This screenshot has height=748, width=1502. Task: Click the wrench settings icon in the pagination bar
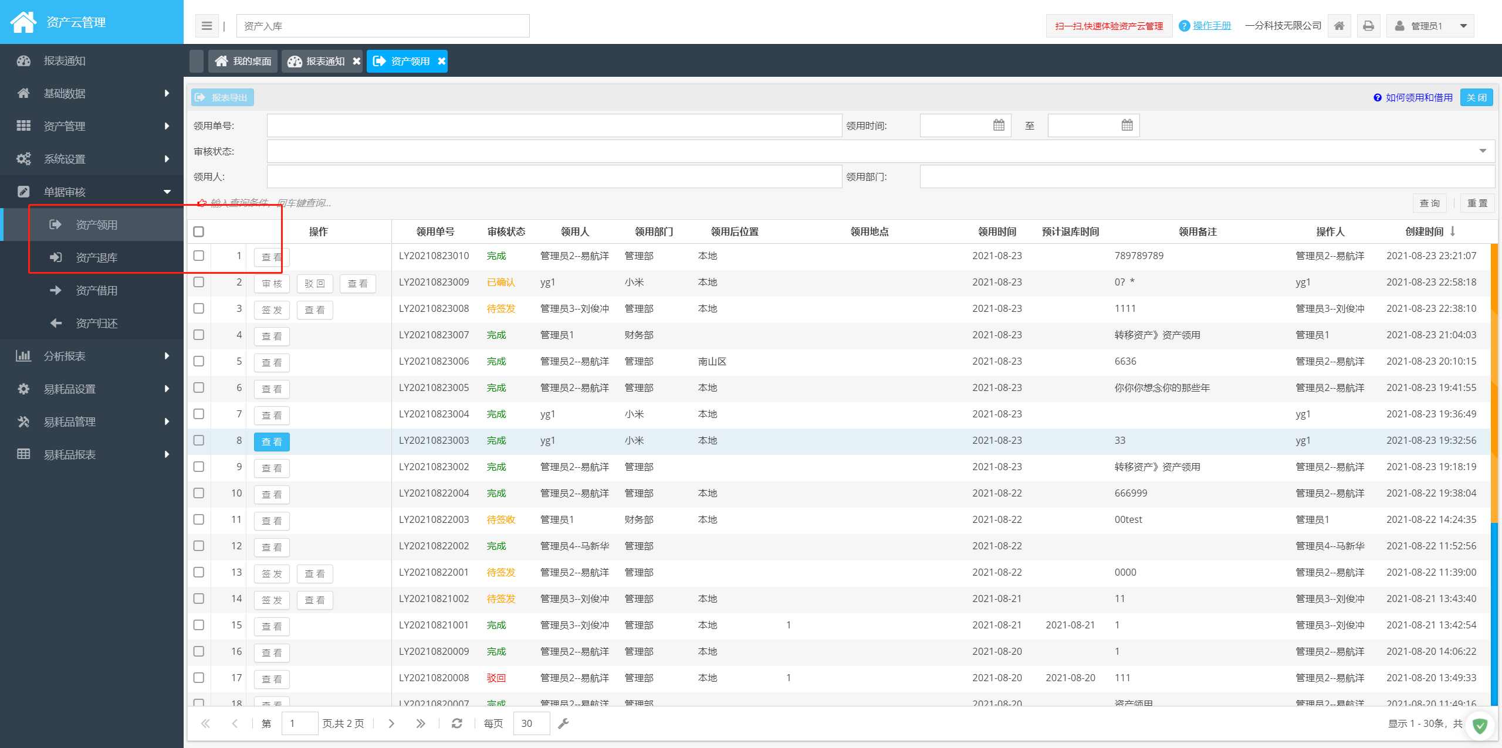[x=563, y=723]
